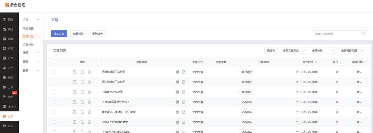Check the box for 装地暖这几样材料一定不能差
The width and height of the screenshot is (373, 133).
pos(55,112)
